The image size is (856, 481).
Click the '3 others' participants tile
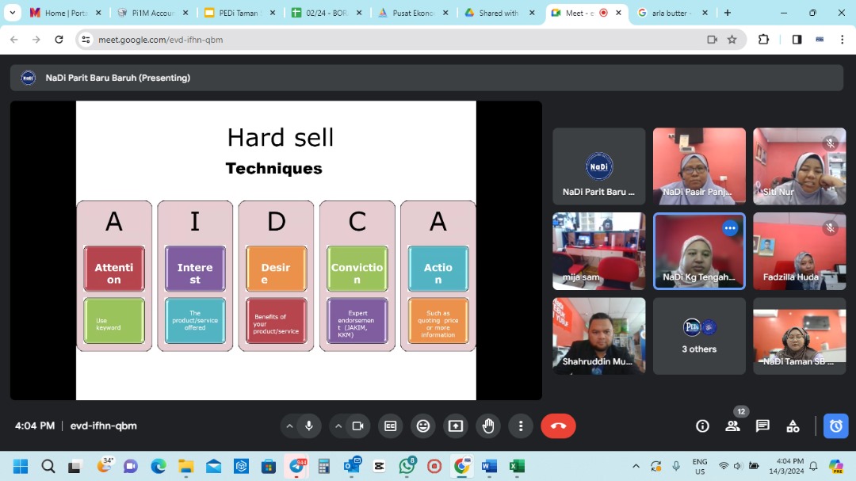(699, 336)
